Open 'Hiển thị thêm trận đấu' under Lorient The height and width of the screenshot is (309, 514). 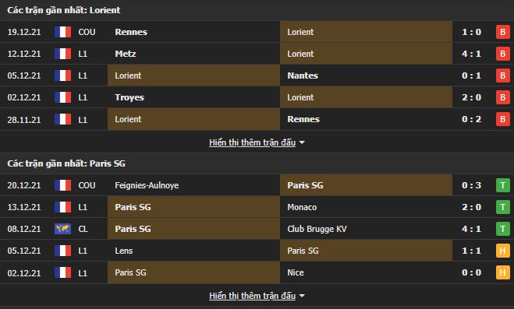pyautogui.click(x=252, y=142)
